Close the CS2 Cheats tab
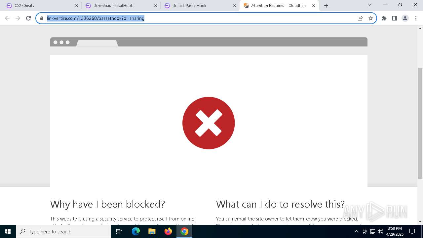This screenshot has height=238, width=423. pos(77,6)
